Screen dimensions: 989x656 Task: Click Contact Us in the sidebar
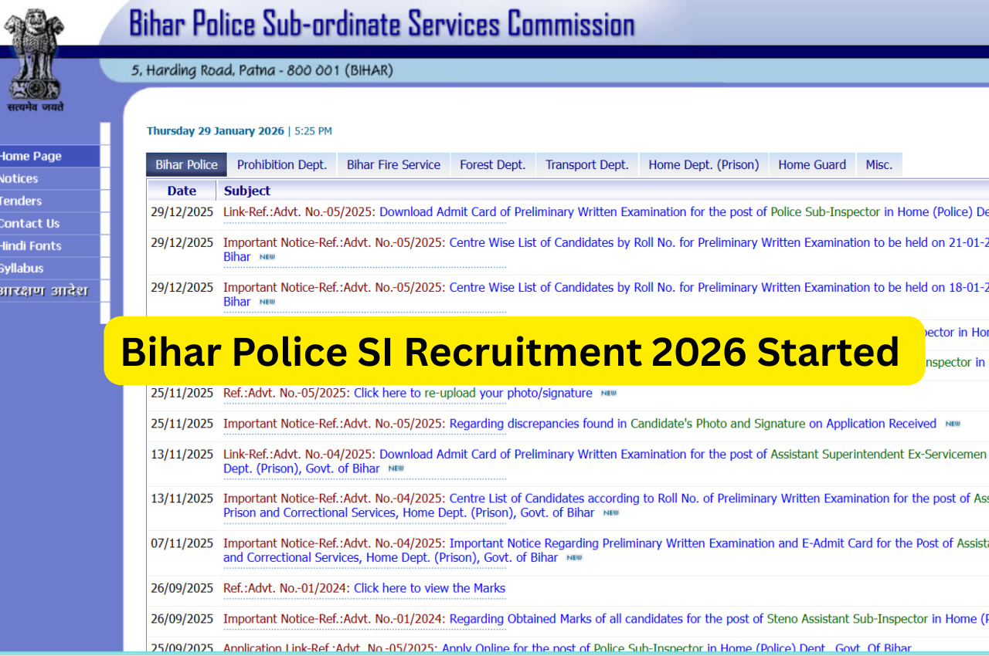29,223
